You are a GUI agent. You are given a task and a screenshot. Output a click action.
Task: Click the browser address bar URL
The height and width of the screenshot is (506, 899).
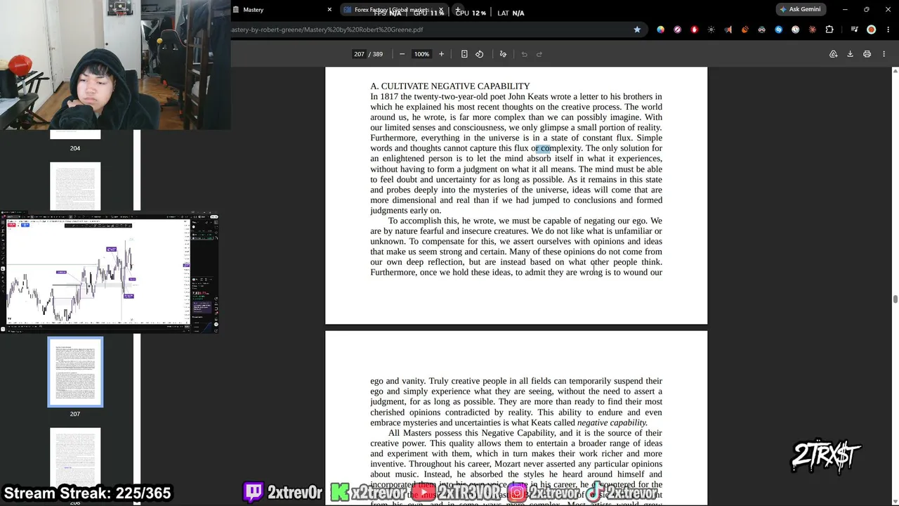327,30
